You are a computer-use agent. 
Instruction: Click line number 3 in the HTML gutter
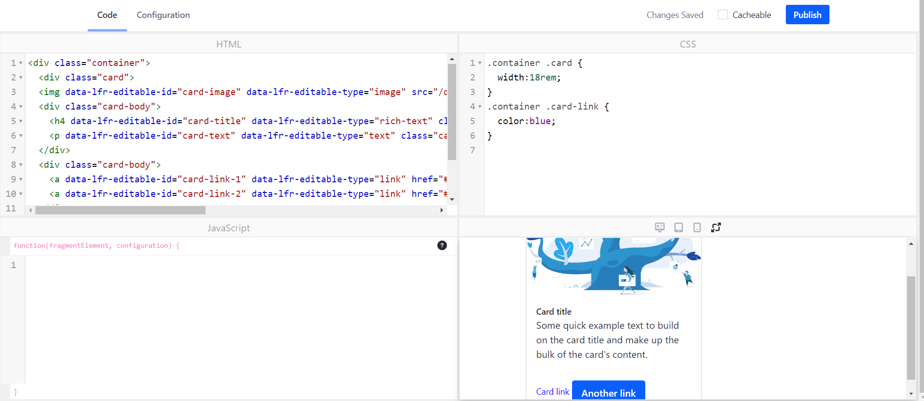click(x=14, y=92)
